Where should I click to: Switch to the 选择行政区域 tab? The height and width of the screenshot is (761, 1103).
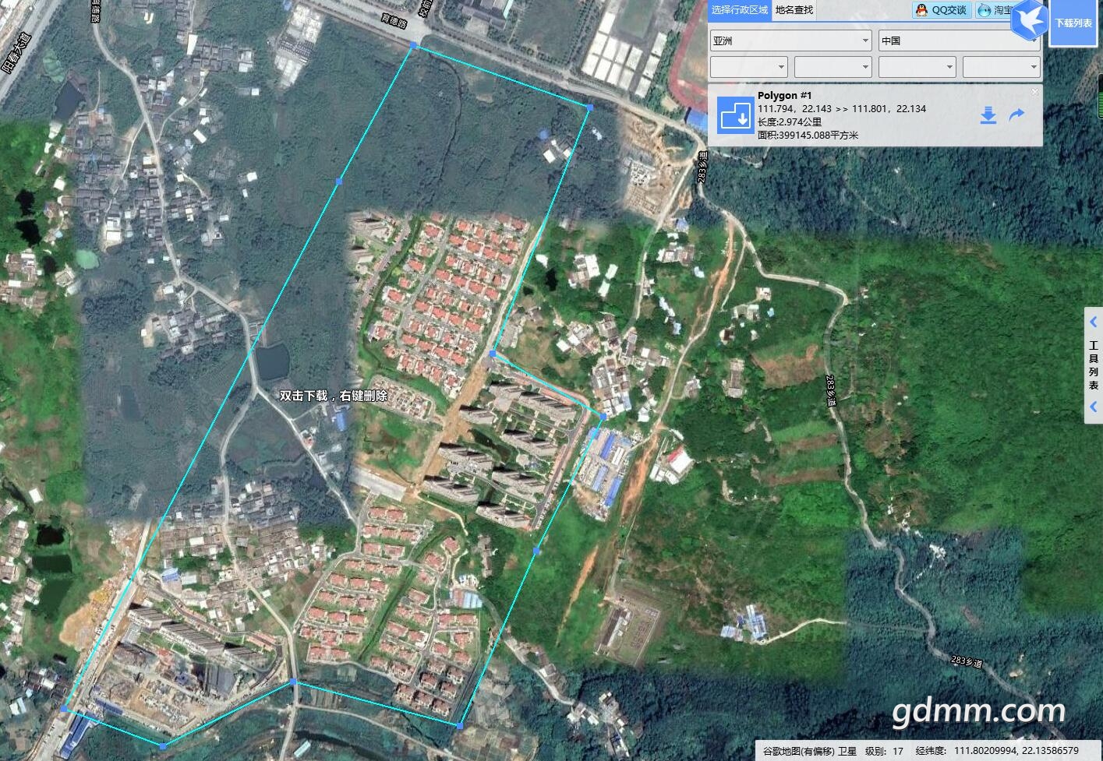740,10
